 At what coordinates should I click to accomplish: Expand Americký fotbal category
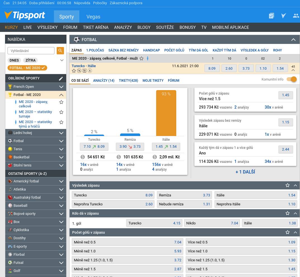click(61, 181)
